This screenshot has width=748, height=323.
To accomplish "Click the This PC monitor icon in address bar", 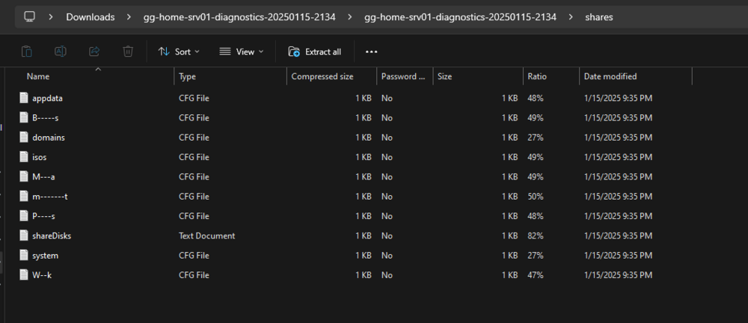I will 30,16.
